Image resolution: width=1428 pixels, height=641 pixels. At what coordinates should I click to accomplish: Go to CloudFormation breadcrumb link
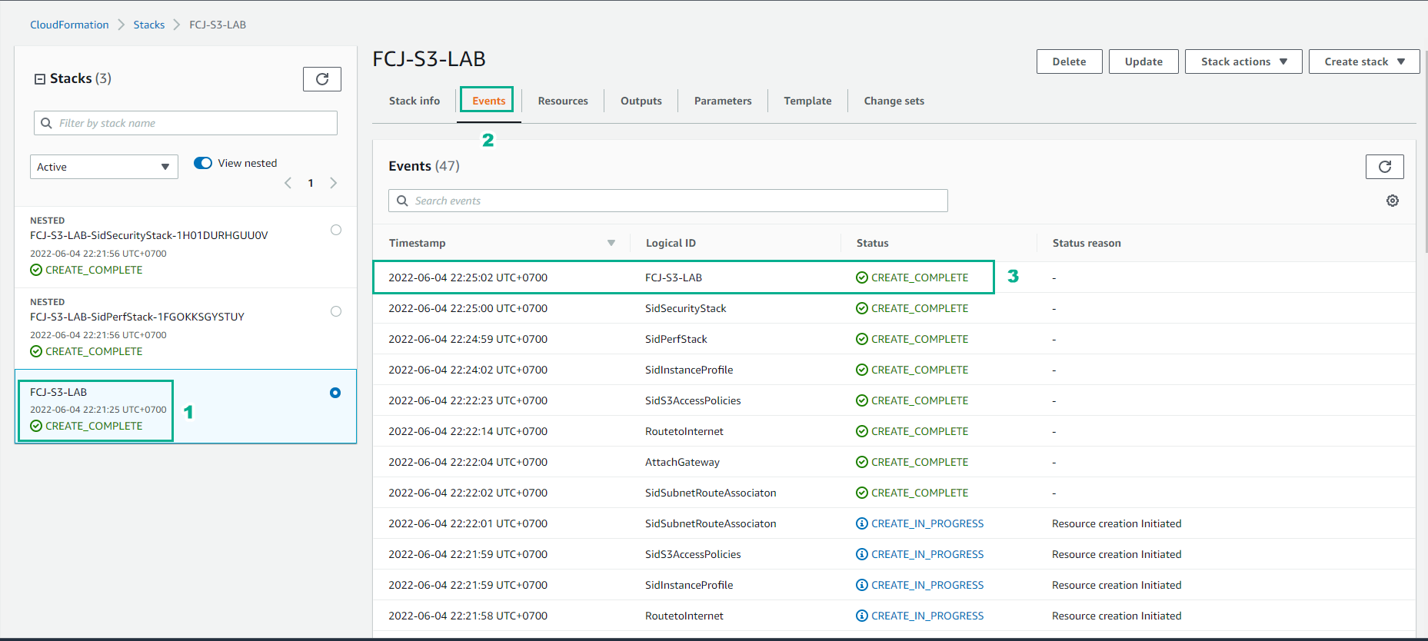pyautogui.click(x=69, y=25)
